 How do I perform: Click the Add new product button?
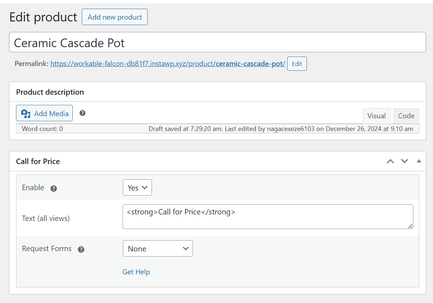(115, 17)
